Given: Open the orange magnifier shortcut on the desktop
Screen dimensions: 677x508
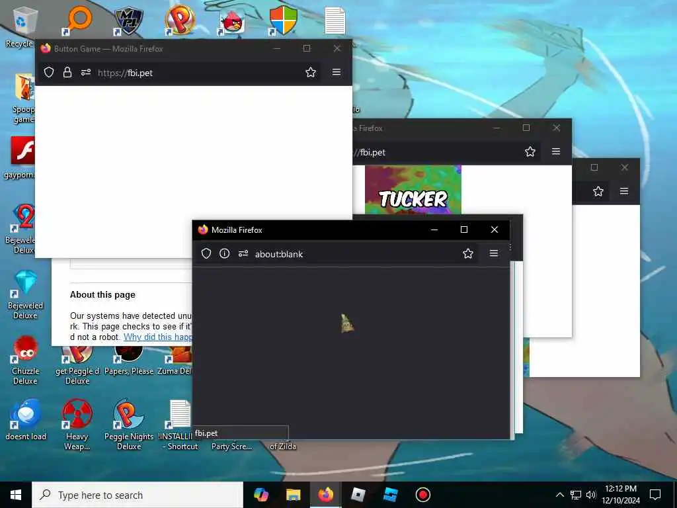Looking at the screenshot, I should pyautogui.click(x=79, y=20).
